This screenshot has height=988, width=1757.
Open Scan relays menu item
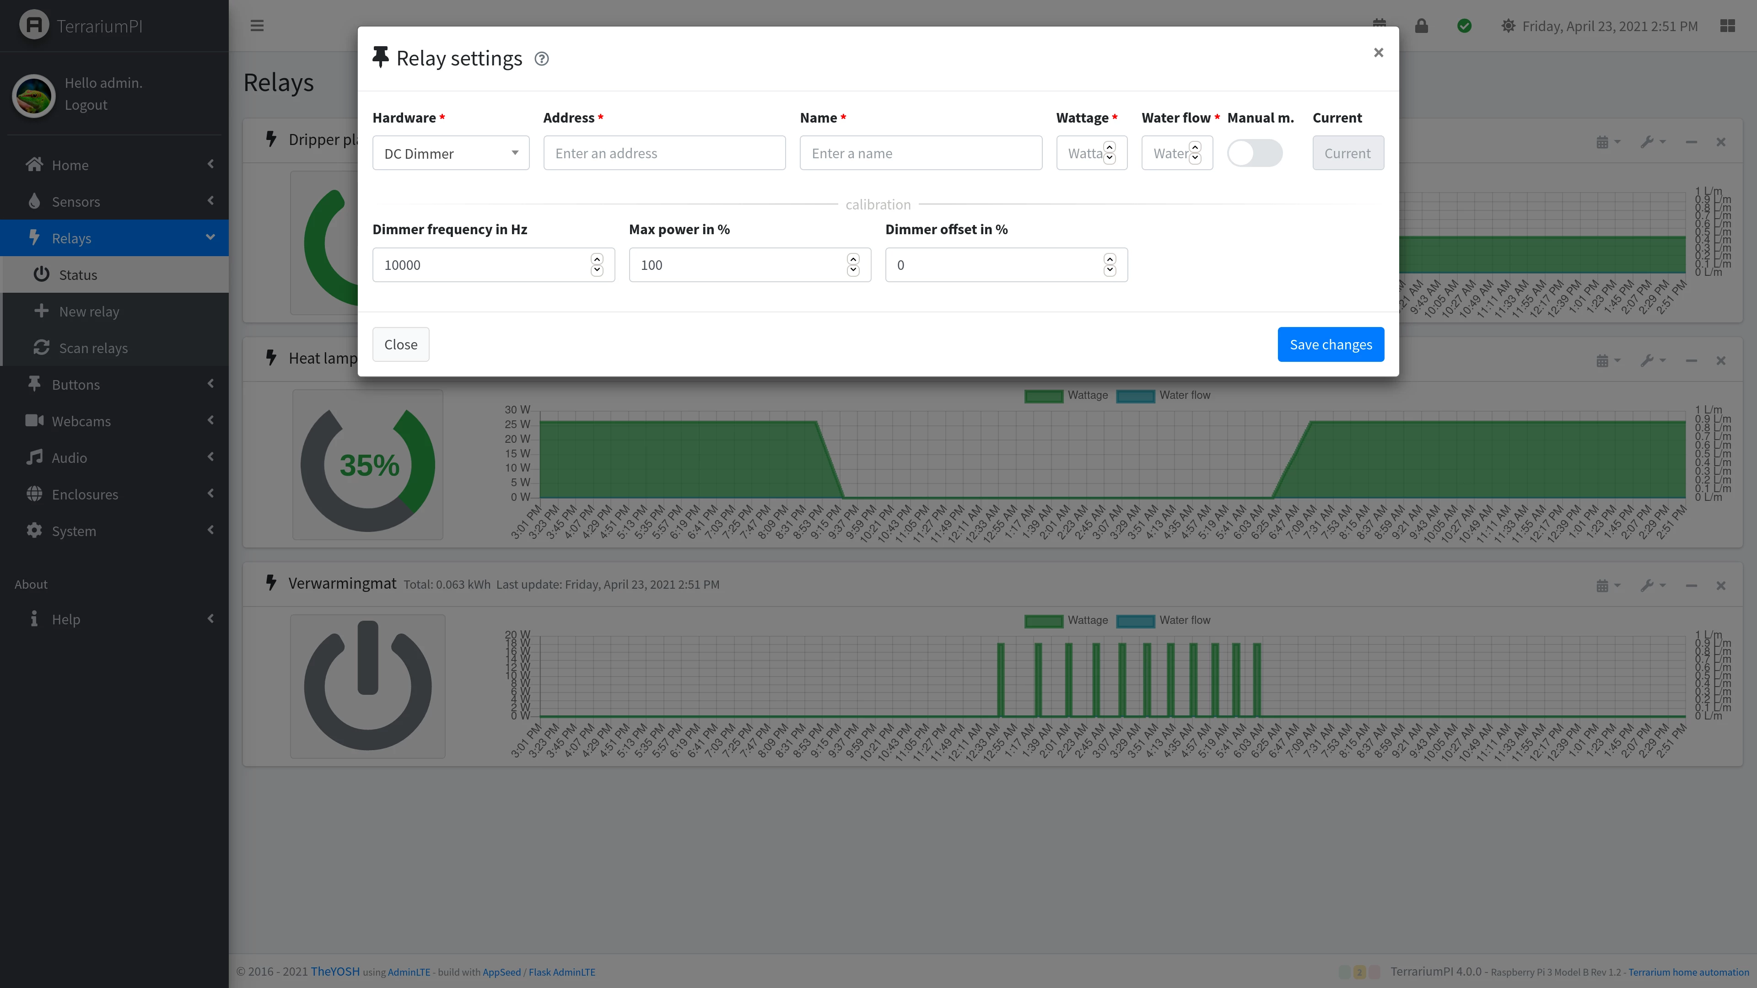point(93,348)
